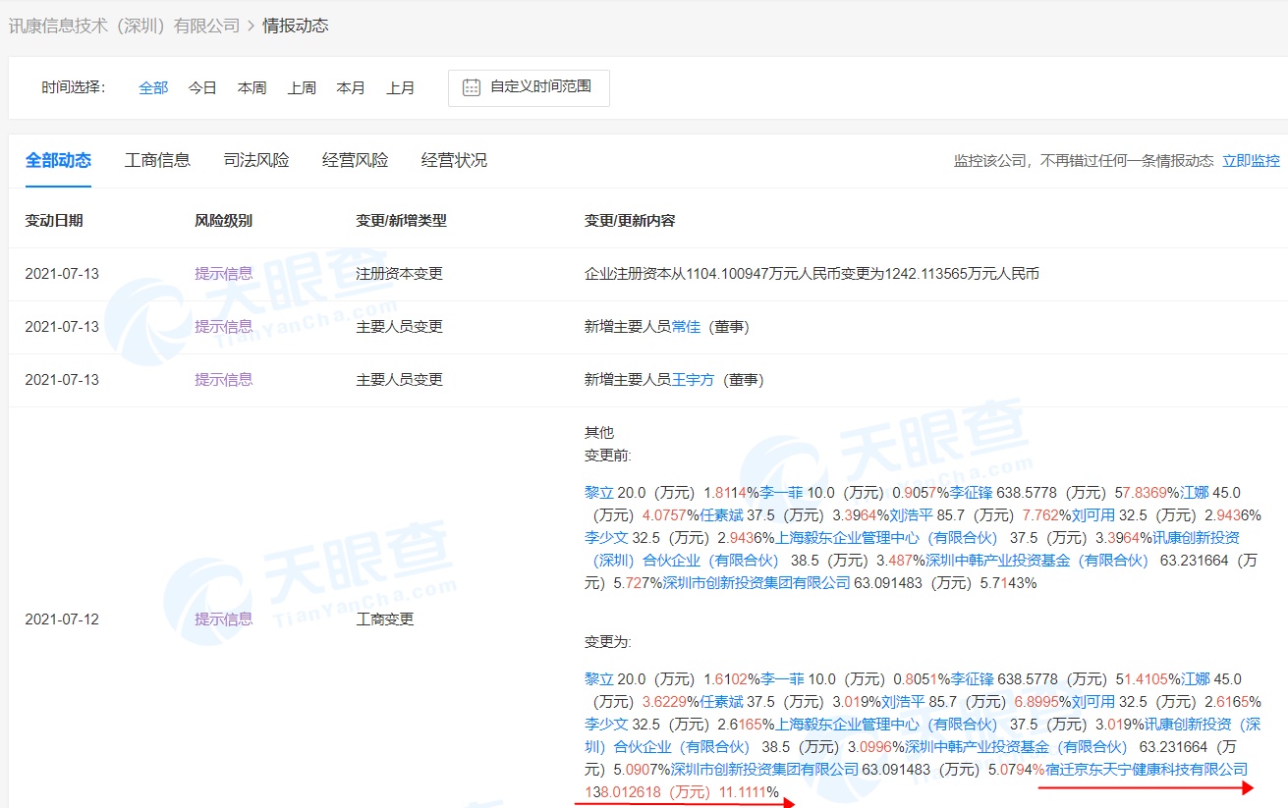This screenshot has width=1288, height=808.
Task: Open 上海毅东企业管理中心 link in 变更前 section
Action: [887, 538]
